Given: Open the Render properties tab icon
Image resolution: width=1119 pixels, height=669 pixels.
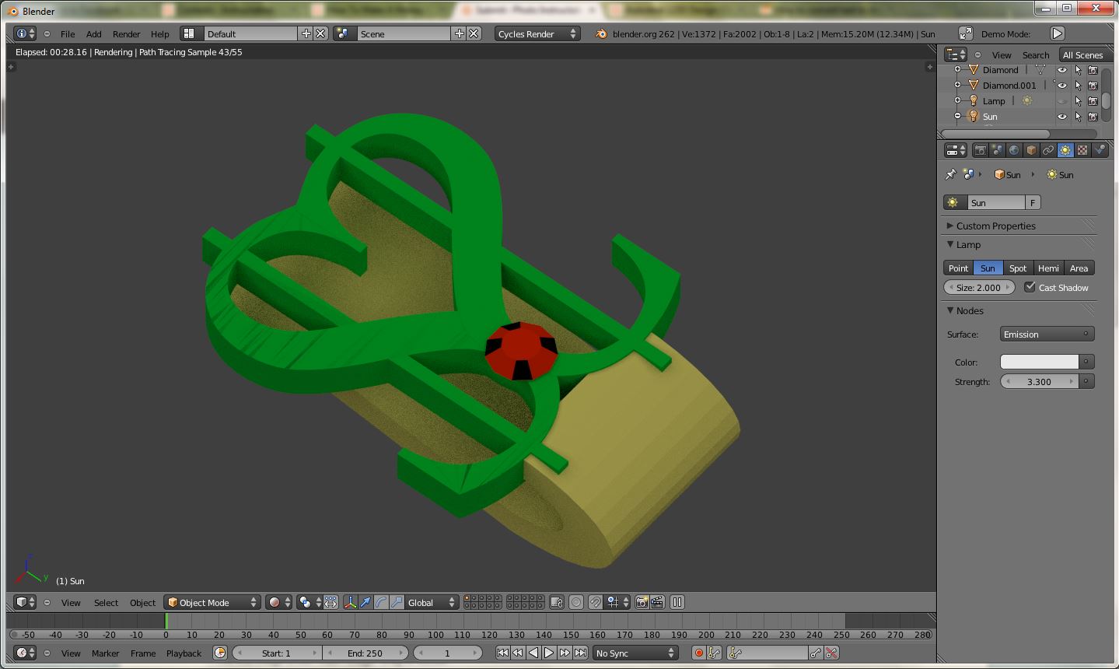Looking at the screenshot, I should (x=981, y=150).
